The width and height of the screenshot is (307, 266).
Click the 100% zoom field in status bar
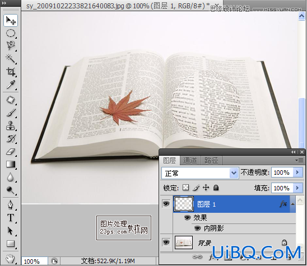(35, 262)
